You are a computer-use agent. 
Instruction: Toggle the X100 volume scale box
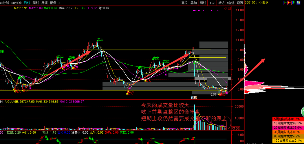(236, 128)
